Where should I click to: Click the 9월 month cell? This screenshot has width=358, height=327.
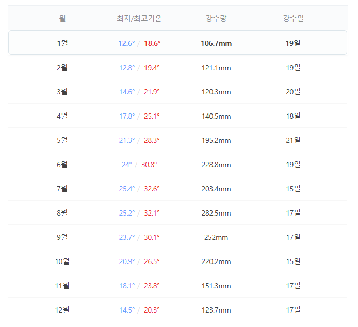coord(62,237)
